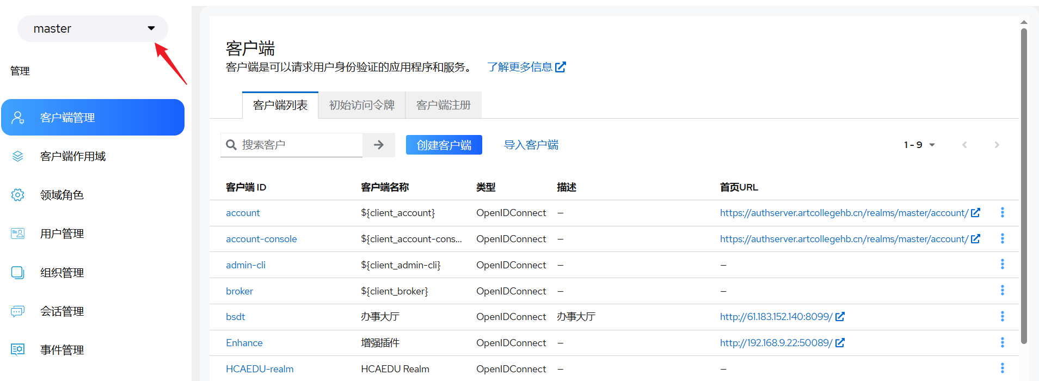This screenshot has width=1039, height=381.
Task: Click the scrollbar up arrow
Action: tap(1024, 22)
